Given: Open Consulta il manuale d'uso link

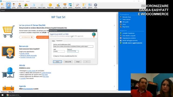Looking at the screenshot, I should (x=28, y=57).
